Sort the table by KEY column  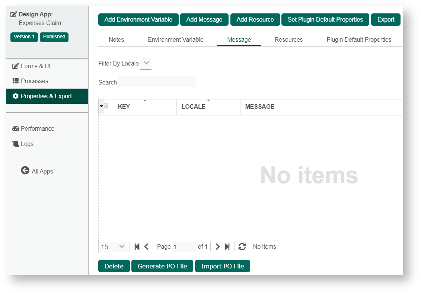[x=124, y=106]
